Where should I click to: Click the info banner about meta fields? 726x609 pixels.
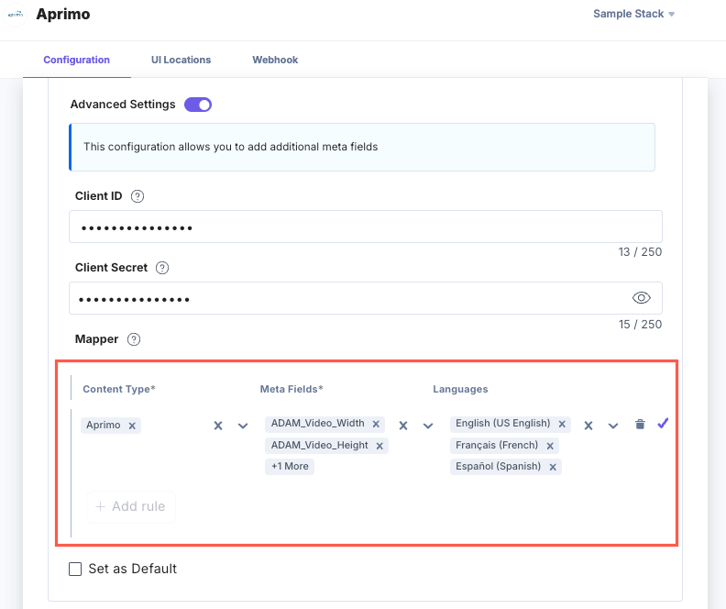click(362, 148)
